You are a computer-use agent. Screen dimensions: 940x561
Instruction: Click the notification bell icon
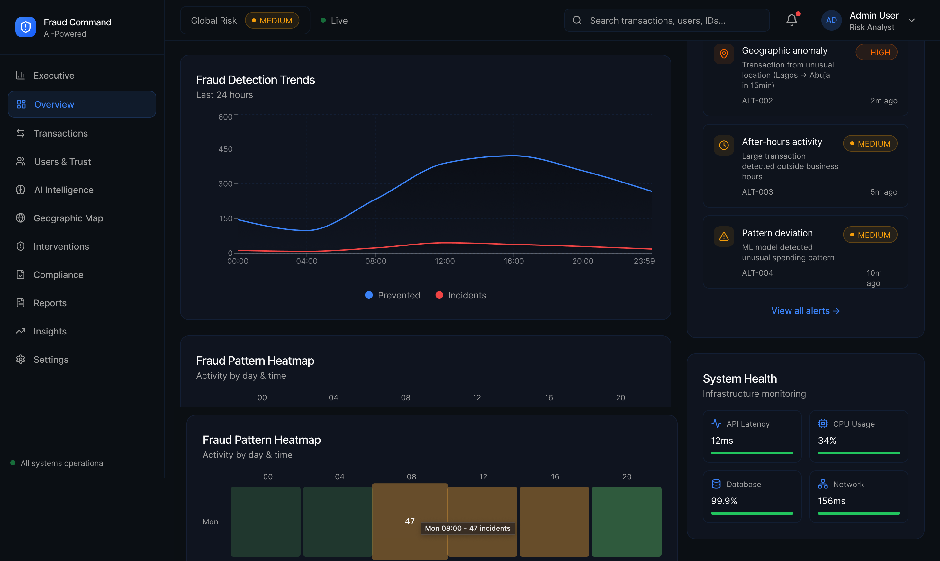click(x=791, y=20)
